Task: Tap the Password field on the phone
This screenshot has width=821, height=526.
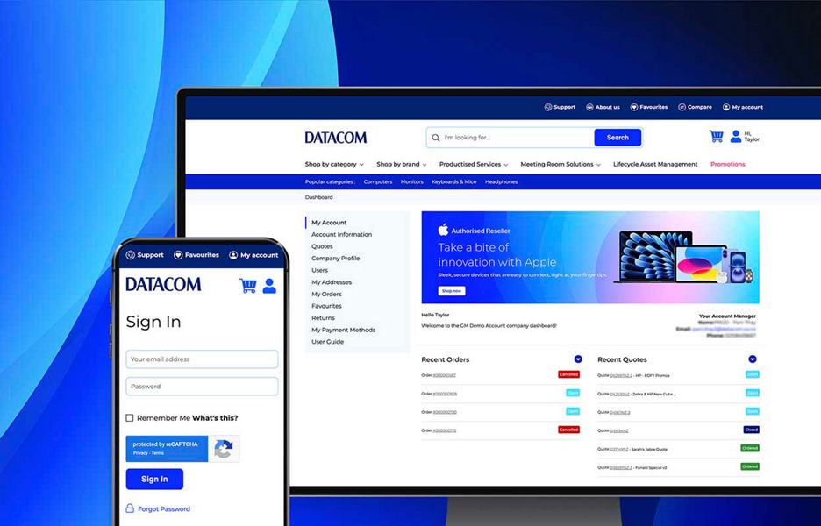Action: click(x=202, y=387)
